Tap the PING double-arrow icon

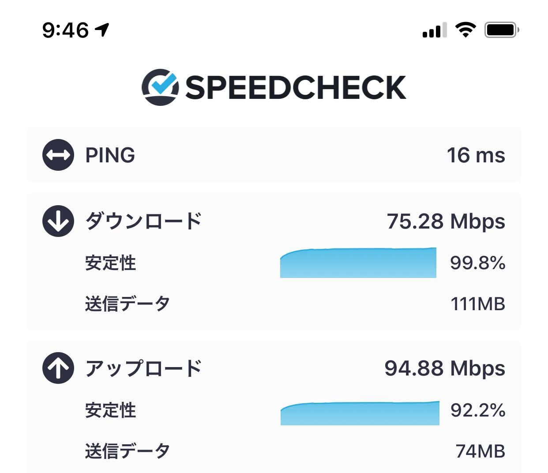click(x=58, y=155)
